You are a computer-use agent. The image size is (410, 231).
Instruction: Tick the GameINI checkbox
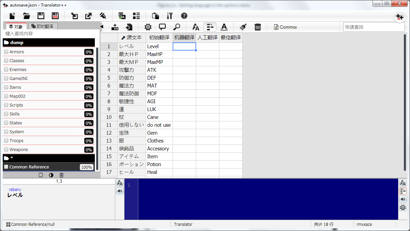(6, 78)
